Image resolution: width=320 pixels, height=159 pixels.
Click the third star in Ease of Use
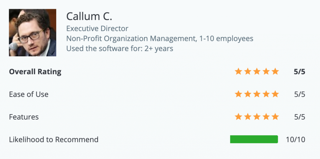[x=257, y=94]
